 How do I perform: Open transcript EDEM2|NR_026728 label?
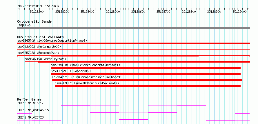[30, 117]
